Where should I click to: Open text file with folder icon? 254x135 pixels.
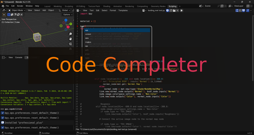pos(174,11)
